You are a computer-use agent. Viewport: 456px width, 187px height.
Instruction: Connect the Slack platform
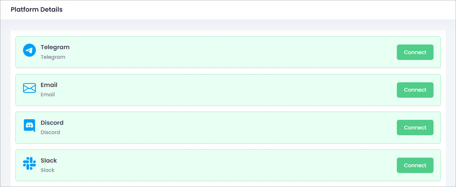click(x=415, y=165)
